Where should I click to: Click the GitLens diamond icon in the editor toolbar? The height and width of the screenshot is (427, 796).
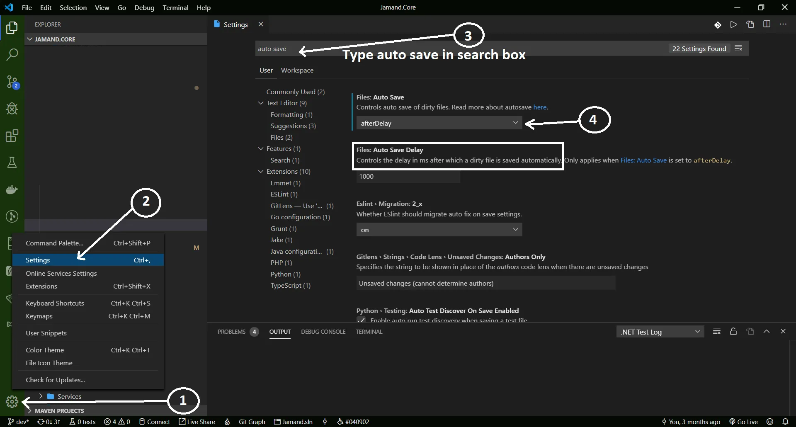point(718,25)
